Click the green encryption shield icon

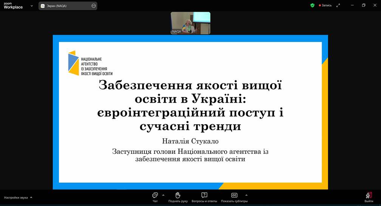313,5
